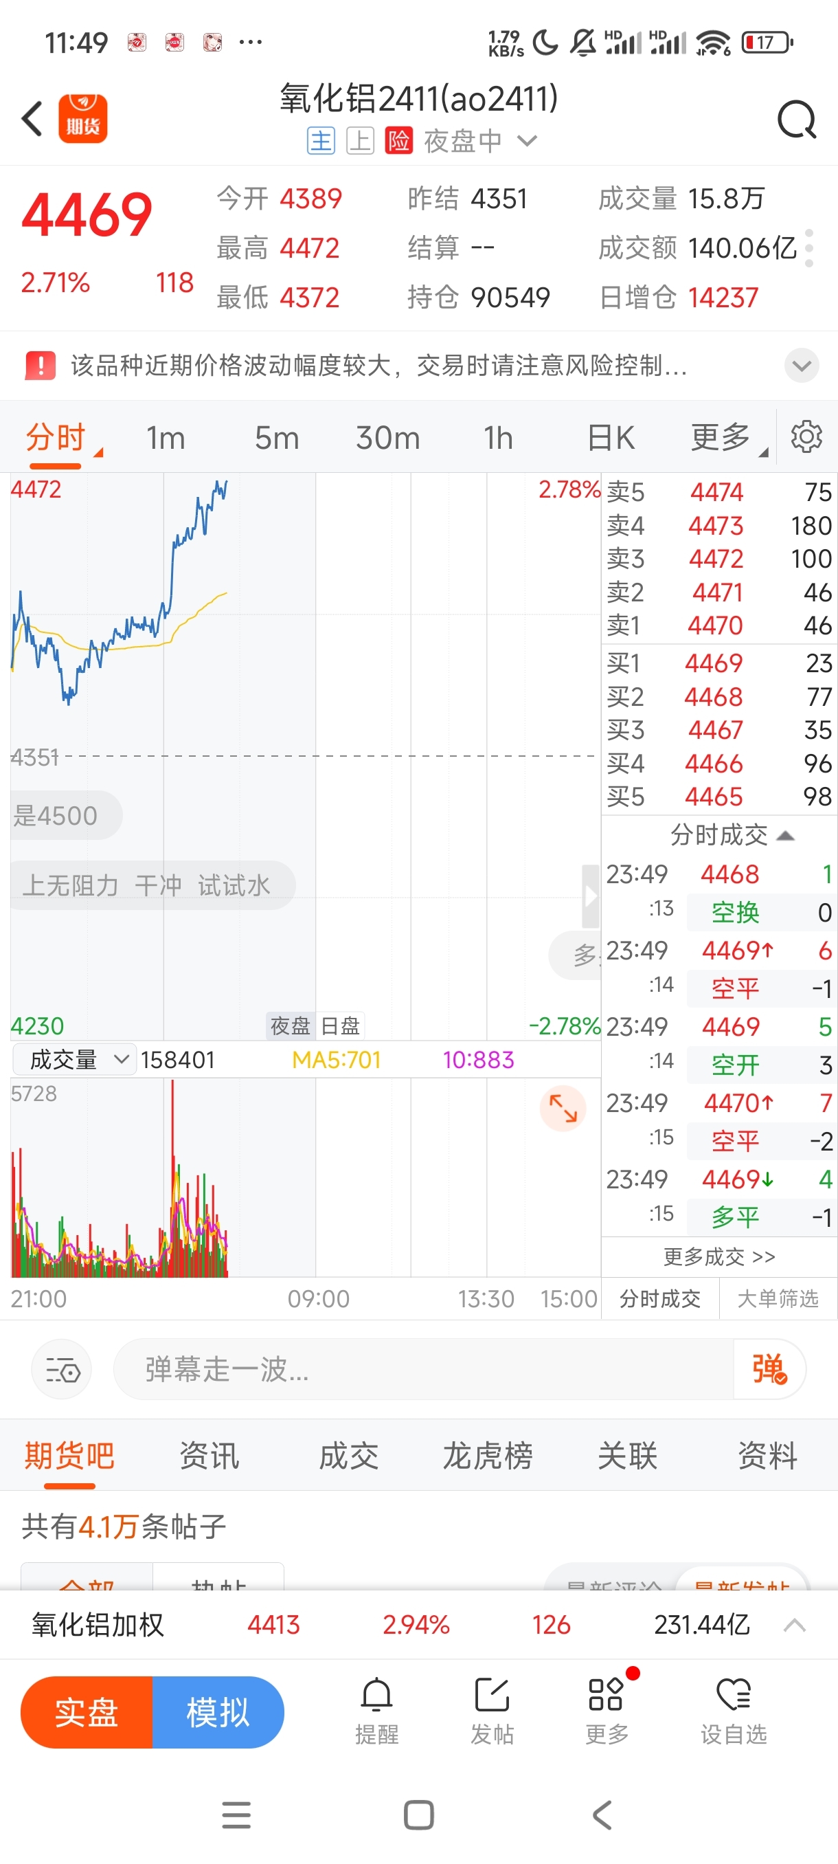Tap the 发帖 compose post icon

click(x=492, y=1712)
